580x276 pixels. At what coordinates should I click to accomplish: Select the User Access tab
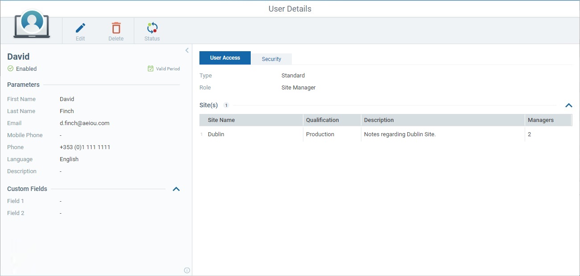(225, 57)
